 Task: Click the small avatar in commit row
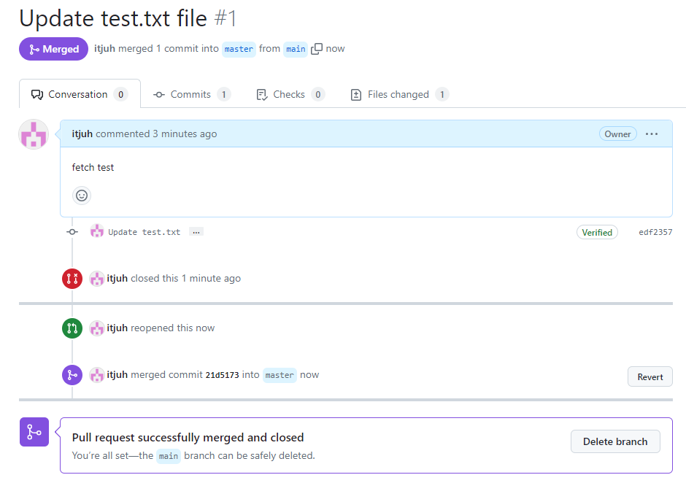(x=96, y=231)
